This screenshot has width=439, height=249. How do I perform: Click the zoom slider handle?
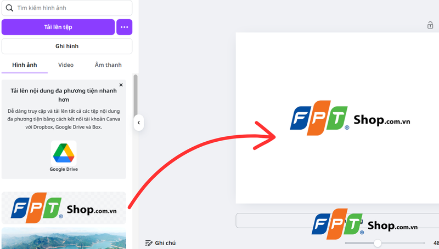(378, 243)
